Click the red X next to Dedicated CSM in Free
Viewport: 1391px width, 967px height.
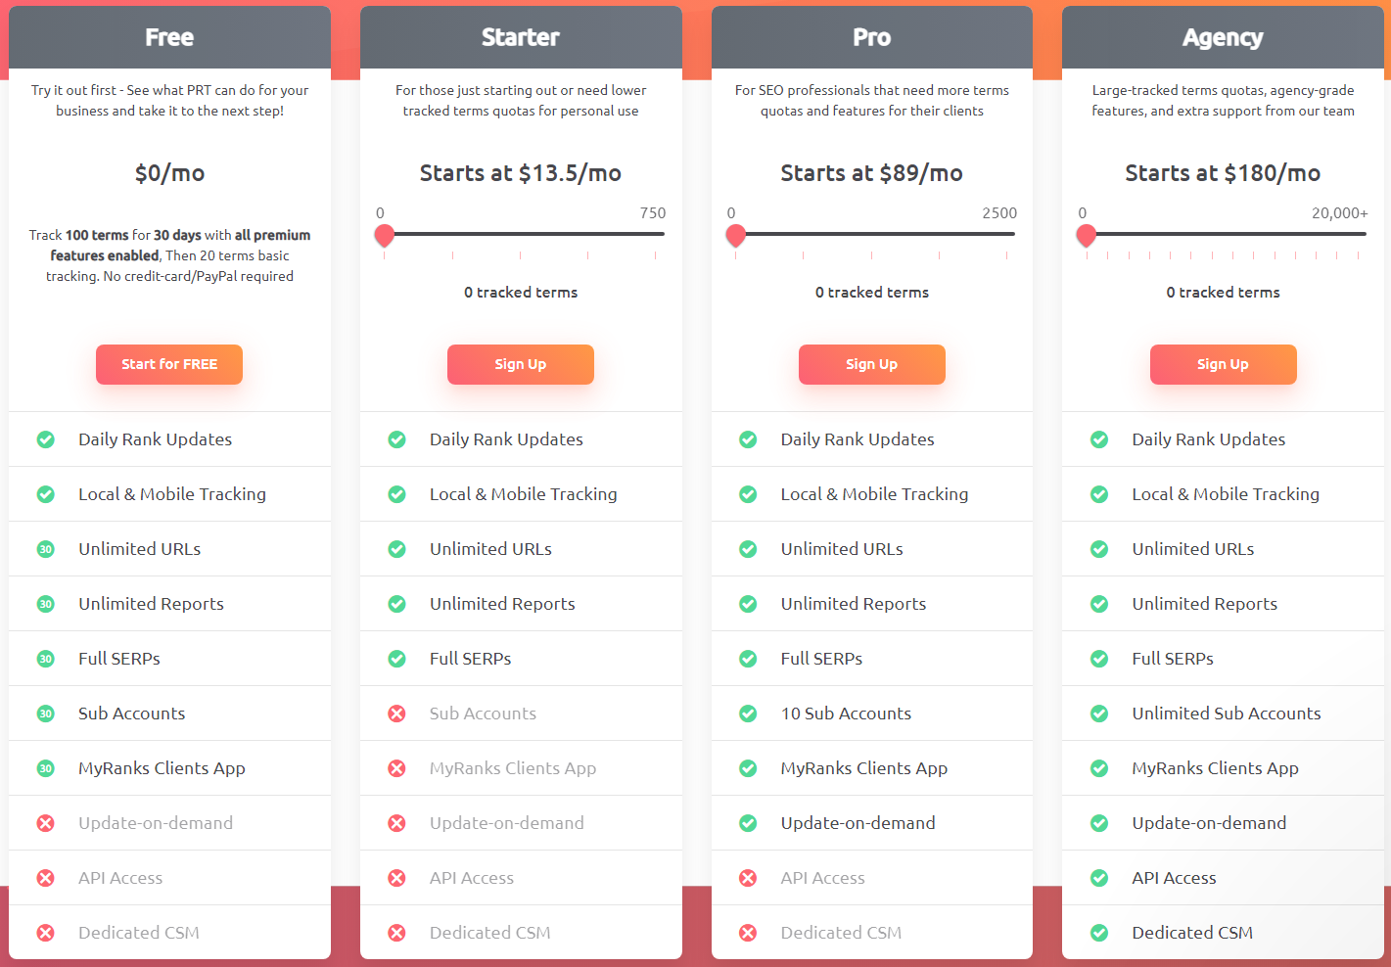(x=45, y=932)
